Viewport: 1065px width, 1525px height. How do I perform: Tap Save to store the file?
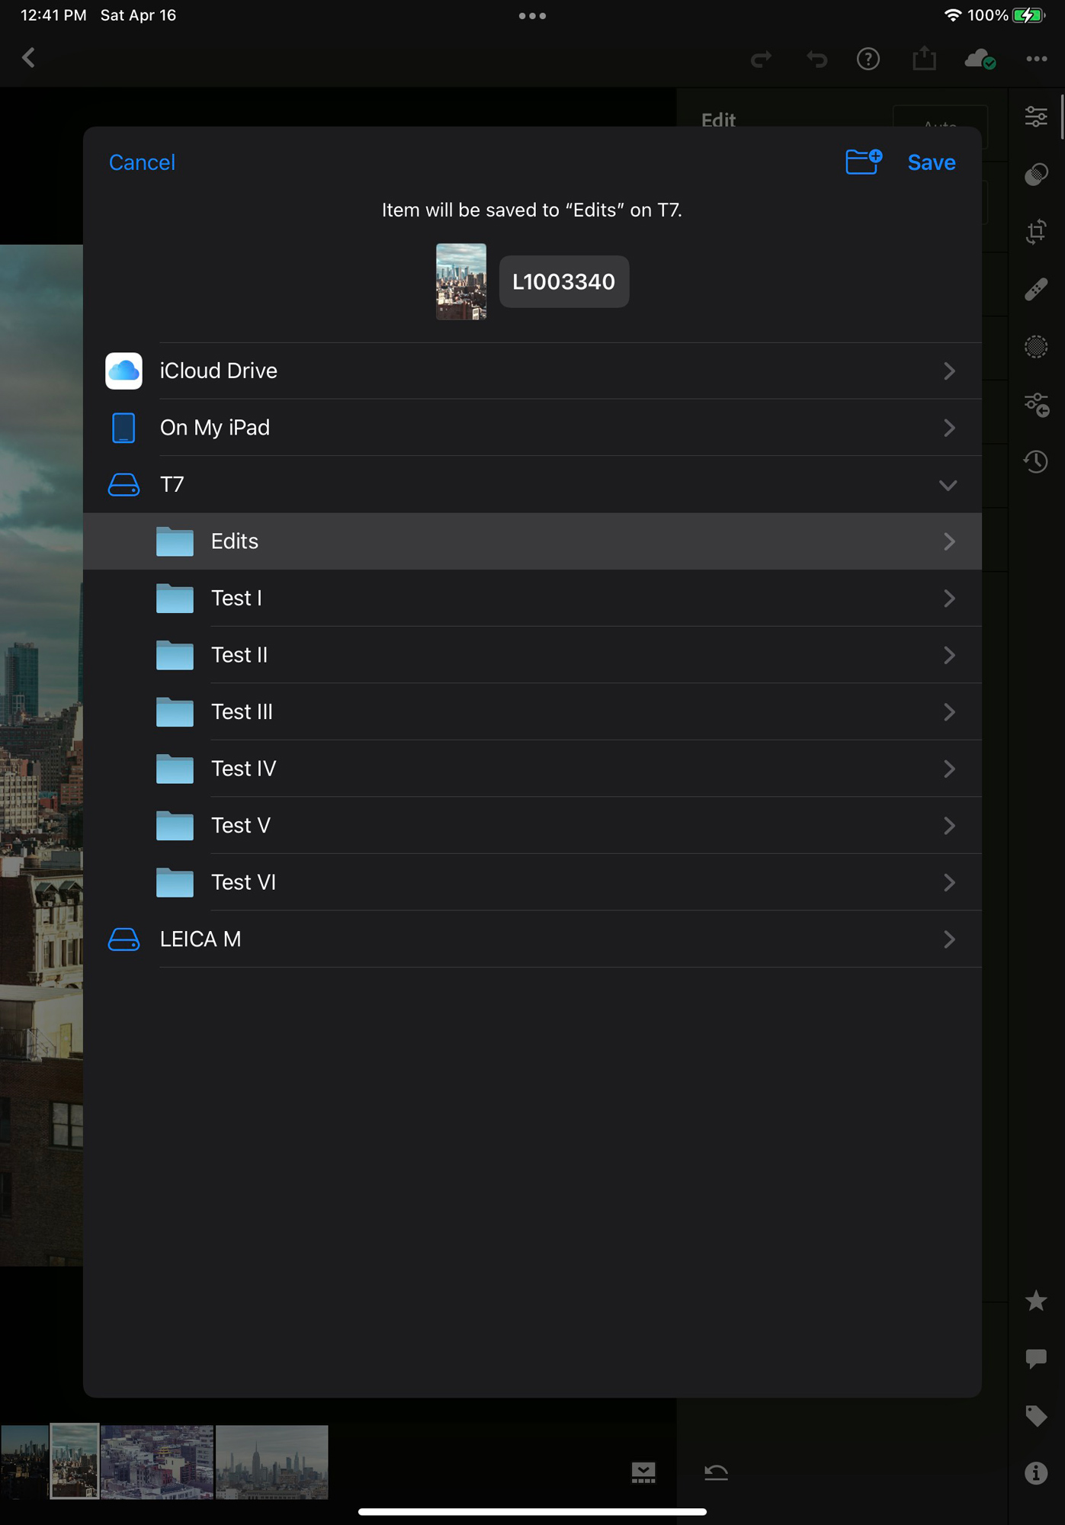[x=931, y=162]
